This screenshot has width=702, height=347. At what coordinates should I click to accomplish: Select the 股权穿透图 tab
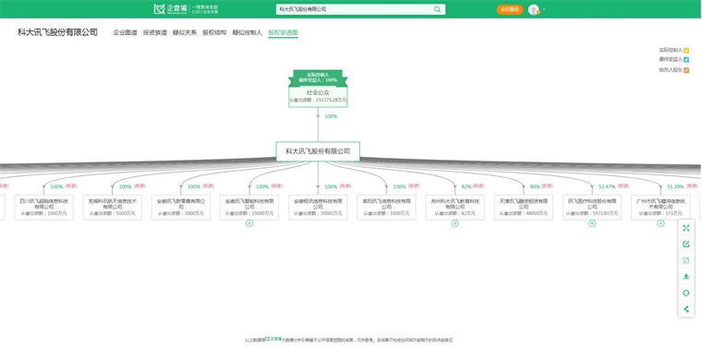click(x=283, y=32)
